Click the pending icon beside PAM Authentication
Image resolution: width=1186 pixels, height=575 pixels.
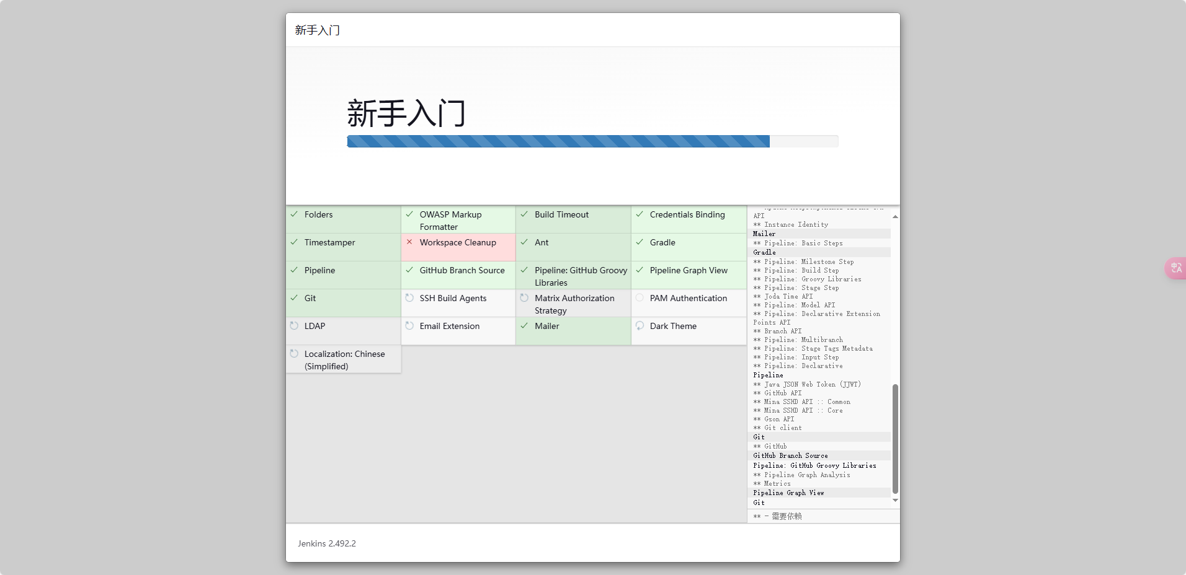[640, 298]
